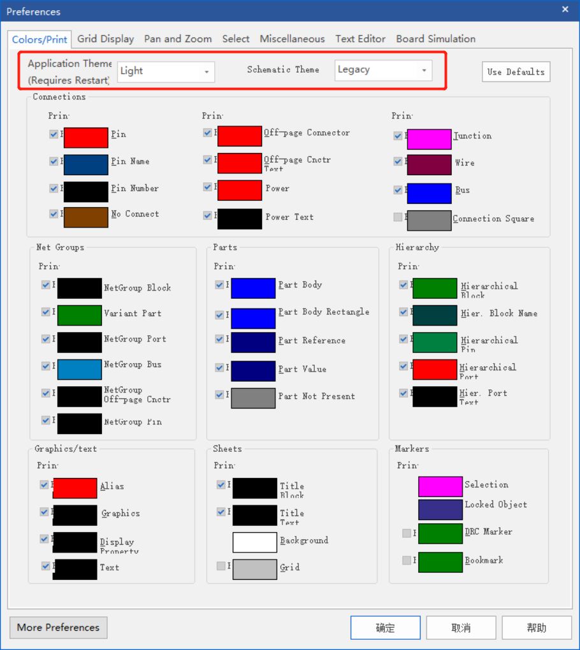Change Hierarchical Port color swatch

(x=435, y=370)
